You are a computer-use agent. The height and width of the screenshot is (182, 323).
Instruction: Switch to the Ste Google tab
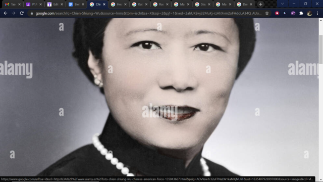pos(201,5)
